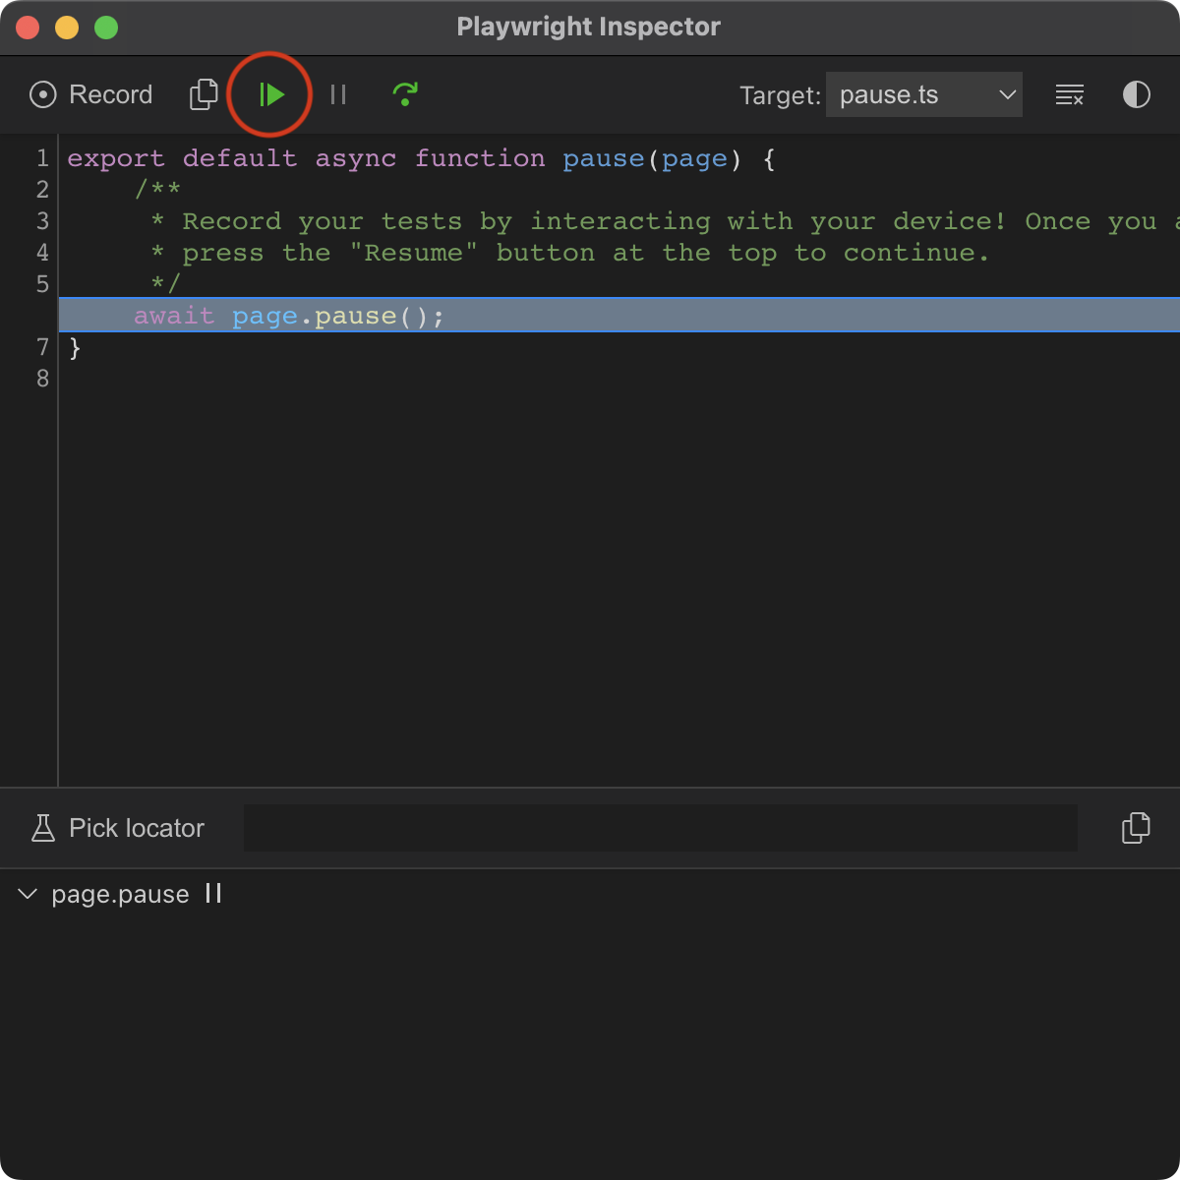Click the locator text input field
The width and height of the screenshot is (1180, 1180).
tap(661, 828)
